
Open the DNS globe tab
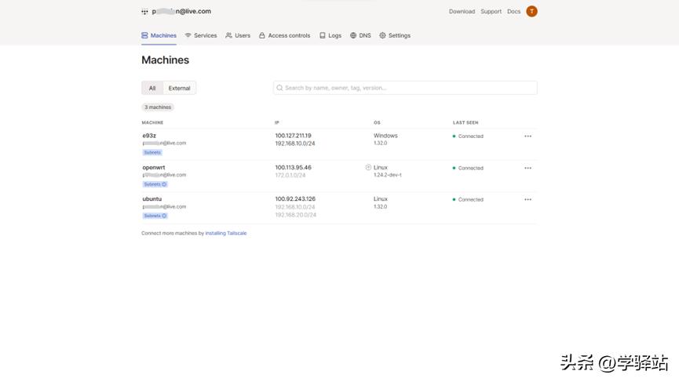[x=360, y=35]
